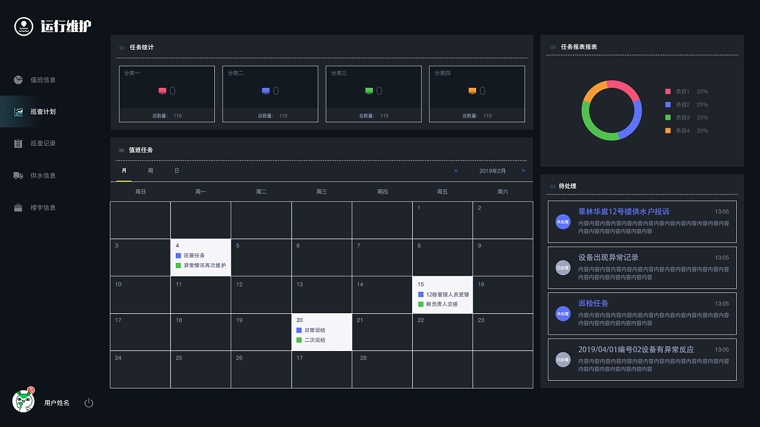Image resolution: width=760 pixels, height=427 pixels.
Task: Open 供水信息 truck sidebar icon
Action: click(18, 176)
